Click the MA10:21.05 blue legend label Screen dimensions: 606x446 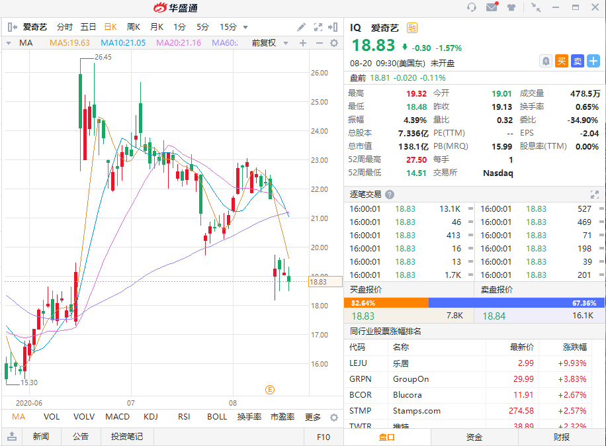tap(123, 43)
